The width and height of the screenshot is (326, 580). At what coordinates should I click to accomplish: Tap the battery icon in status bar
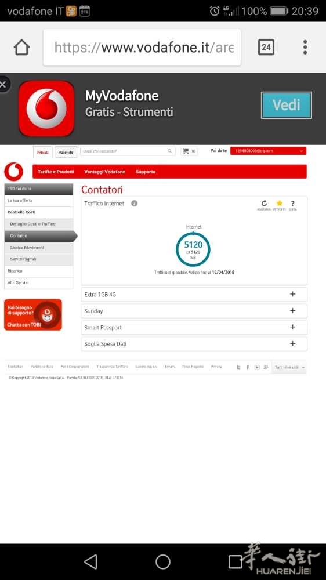[279, 10]
